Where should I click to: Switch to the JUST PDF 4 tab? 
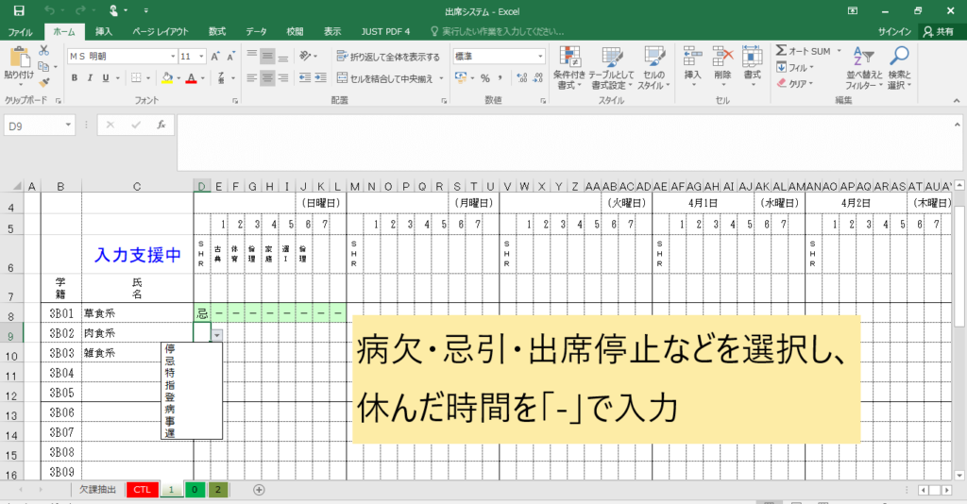385,31
